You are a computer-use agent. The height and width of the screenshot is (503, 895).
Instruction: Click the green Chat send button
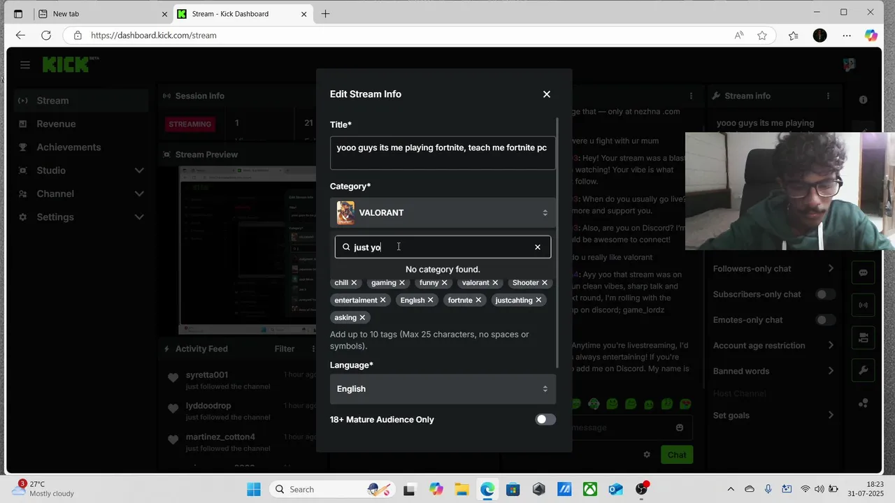tap(676, 455)
